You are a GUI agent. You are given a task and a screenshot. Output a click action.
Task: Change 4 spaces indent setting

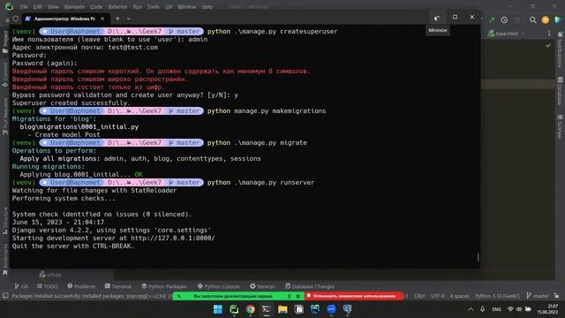459,296
